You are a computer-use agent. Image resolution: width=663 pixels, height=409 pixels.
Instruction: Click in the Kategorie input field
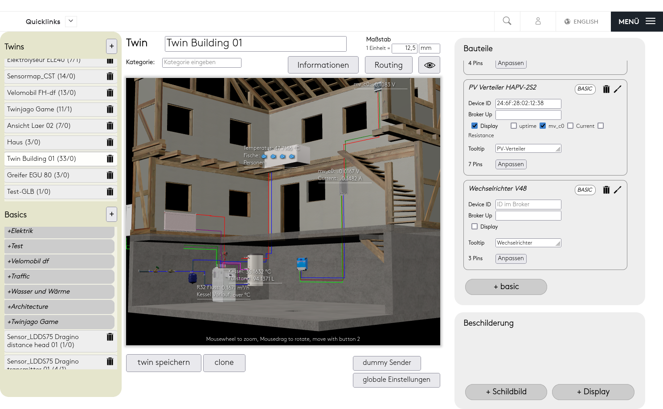pos(202,62)
